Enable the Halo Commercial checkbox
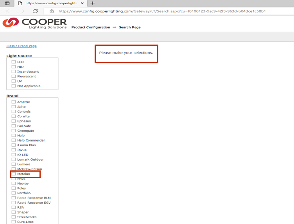This screenshot has width=294, height=224. [x=14, y=140]
